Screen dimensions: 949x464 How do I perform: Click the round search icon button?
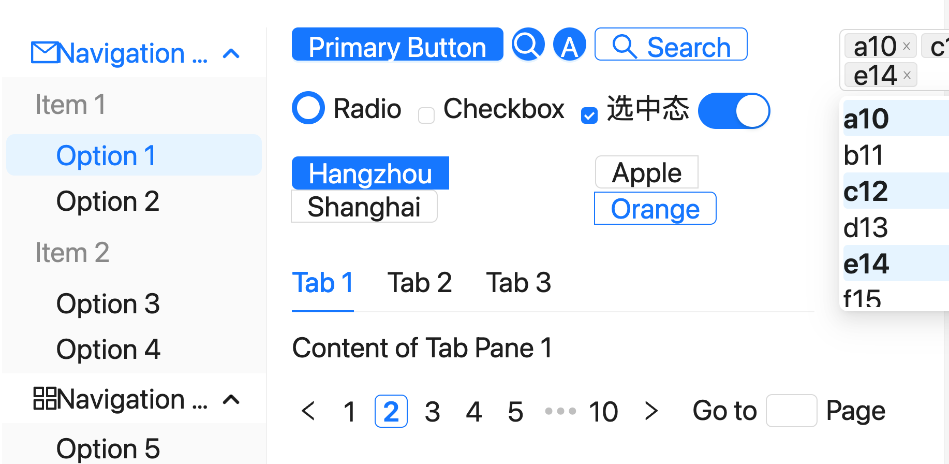click(x=528, y=45)
